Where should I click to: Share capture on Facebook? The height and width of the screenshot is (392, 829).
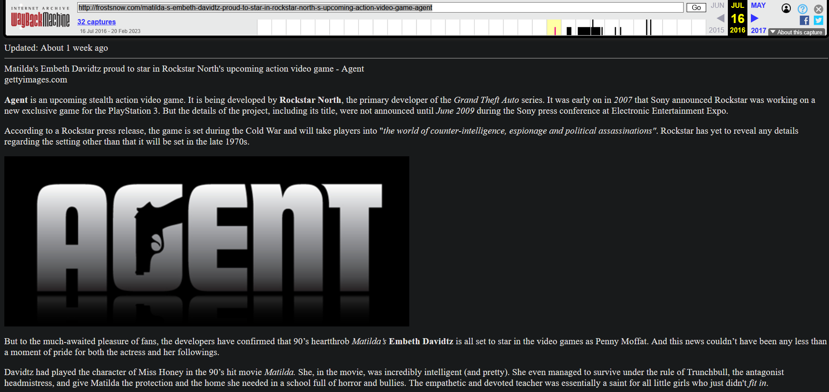[x=804, y=20]
